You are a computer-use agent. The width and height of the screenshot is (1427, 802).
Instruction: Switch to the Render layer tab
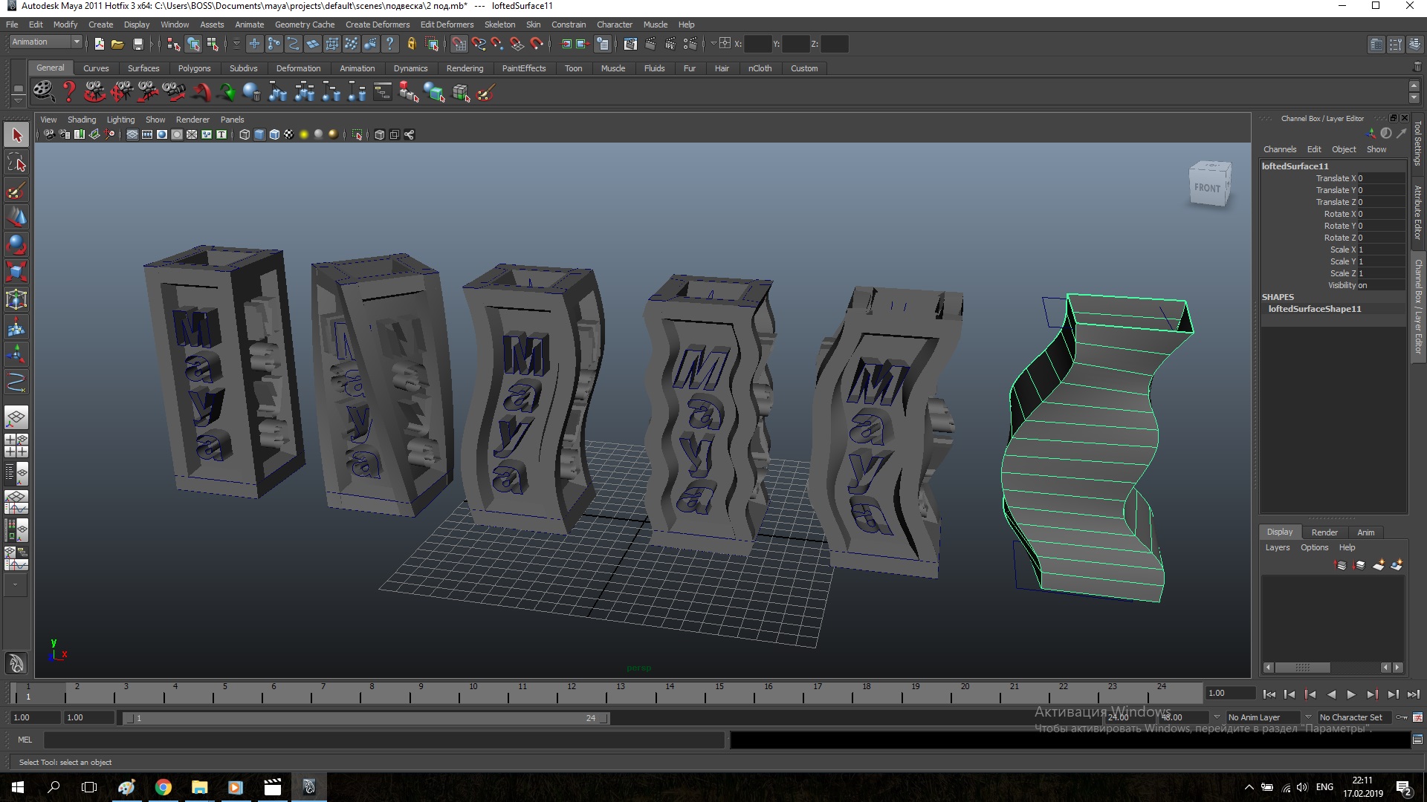(1324, 532)
